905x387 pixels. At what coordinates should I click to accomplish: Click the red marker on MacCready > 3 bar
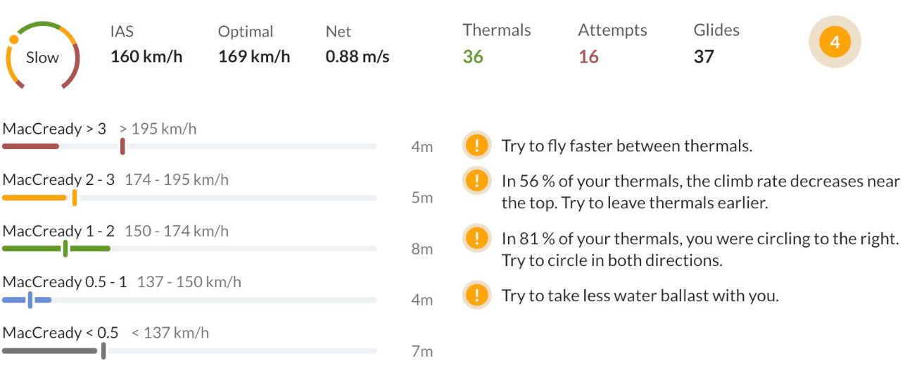pyautogui.click(x=122, y=146)
